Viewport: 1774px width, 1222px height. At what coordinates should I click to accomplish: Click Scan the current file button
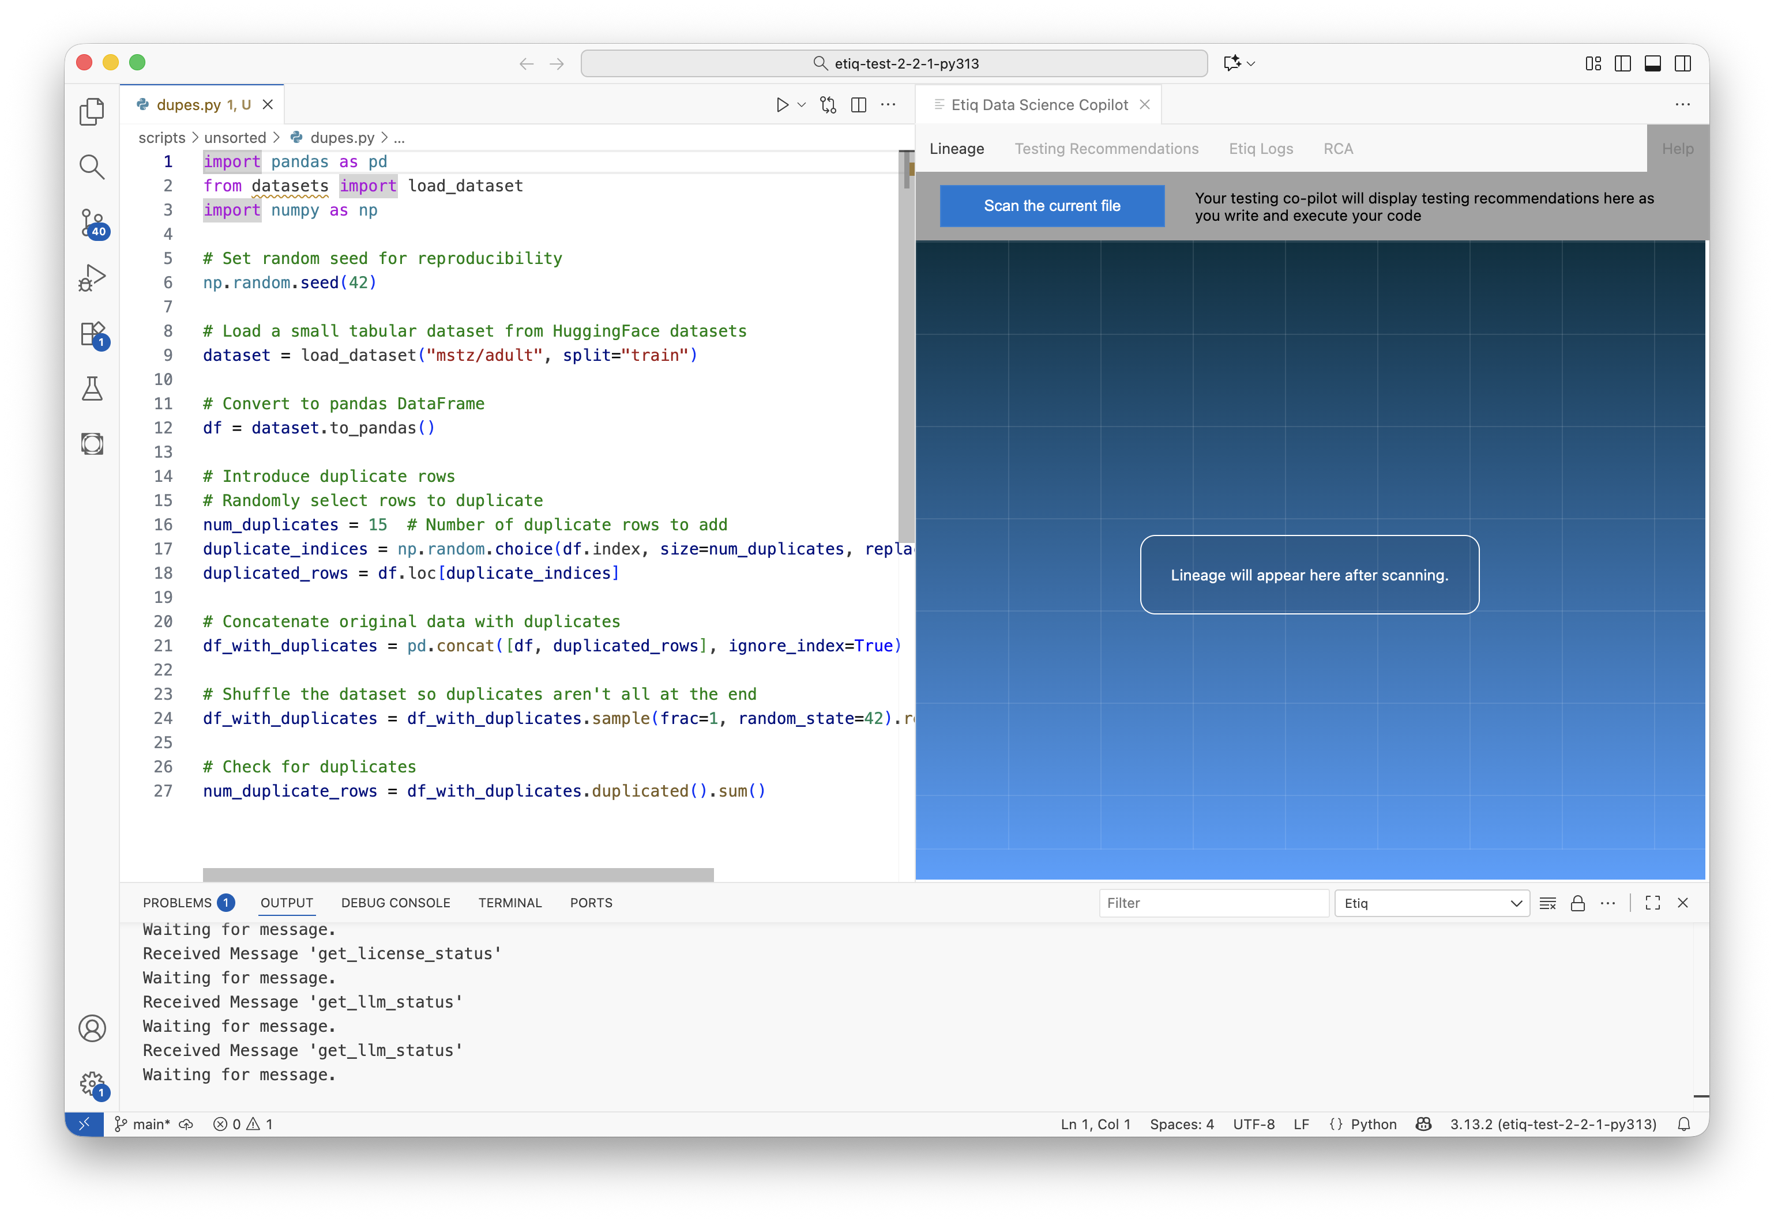pos(1052,206)
